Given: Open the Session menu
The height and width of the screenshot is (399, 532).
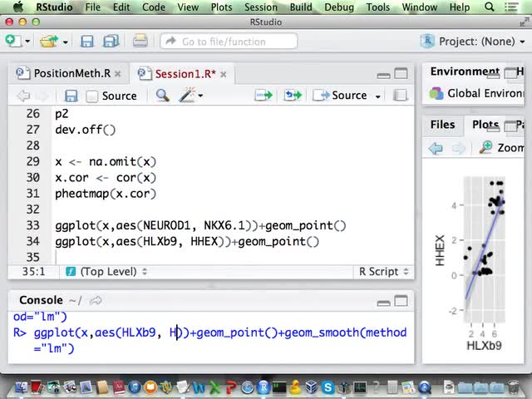Looking at the screenshot, I should click(x=261, y=7).
